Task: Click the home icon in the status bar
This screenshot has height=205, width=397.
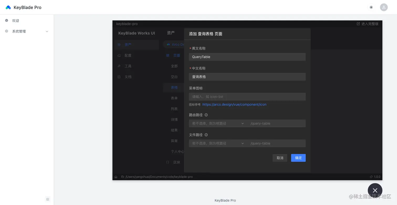Action: coord(116,177)
